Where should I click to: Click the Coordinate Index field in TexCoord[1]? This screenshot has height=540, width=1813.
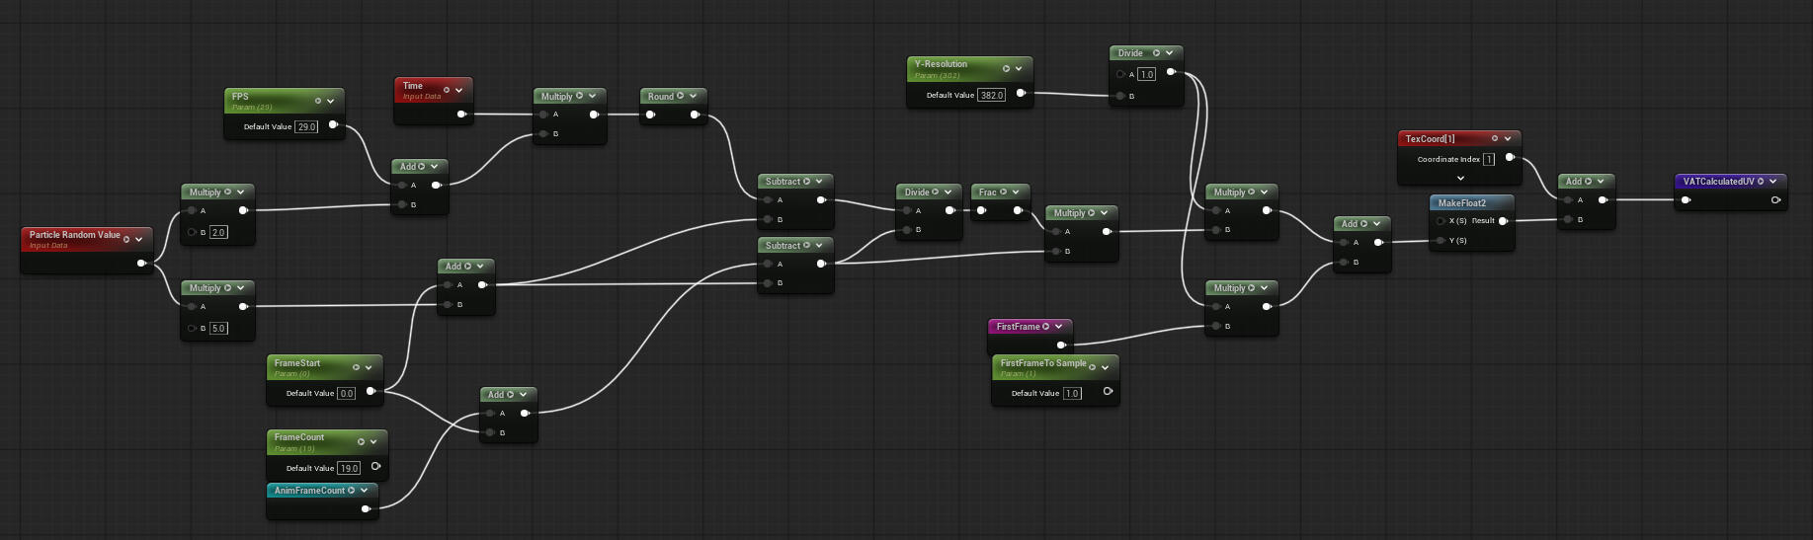click(1488, 159)
